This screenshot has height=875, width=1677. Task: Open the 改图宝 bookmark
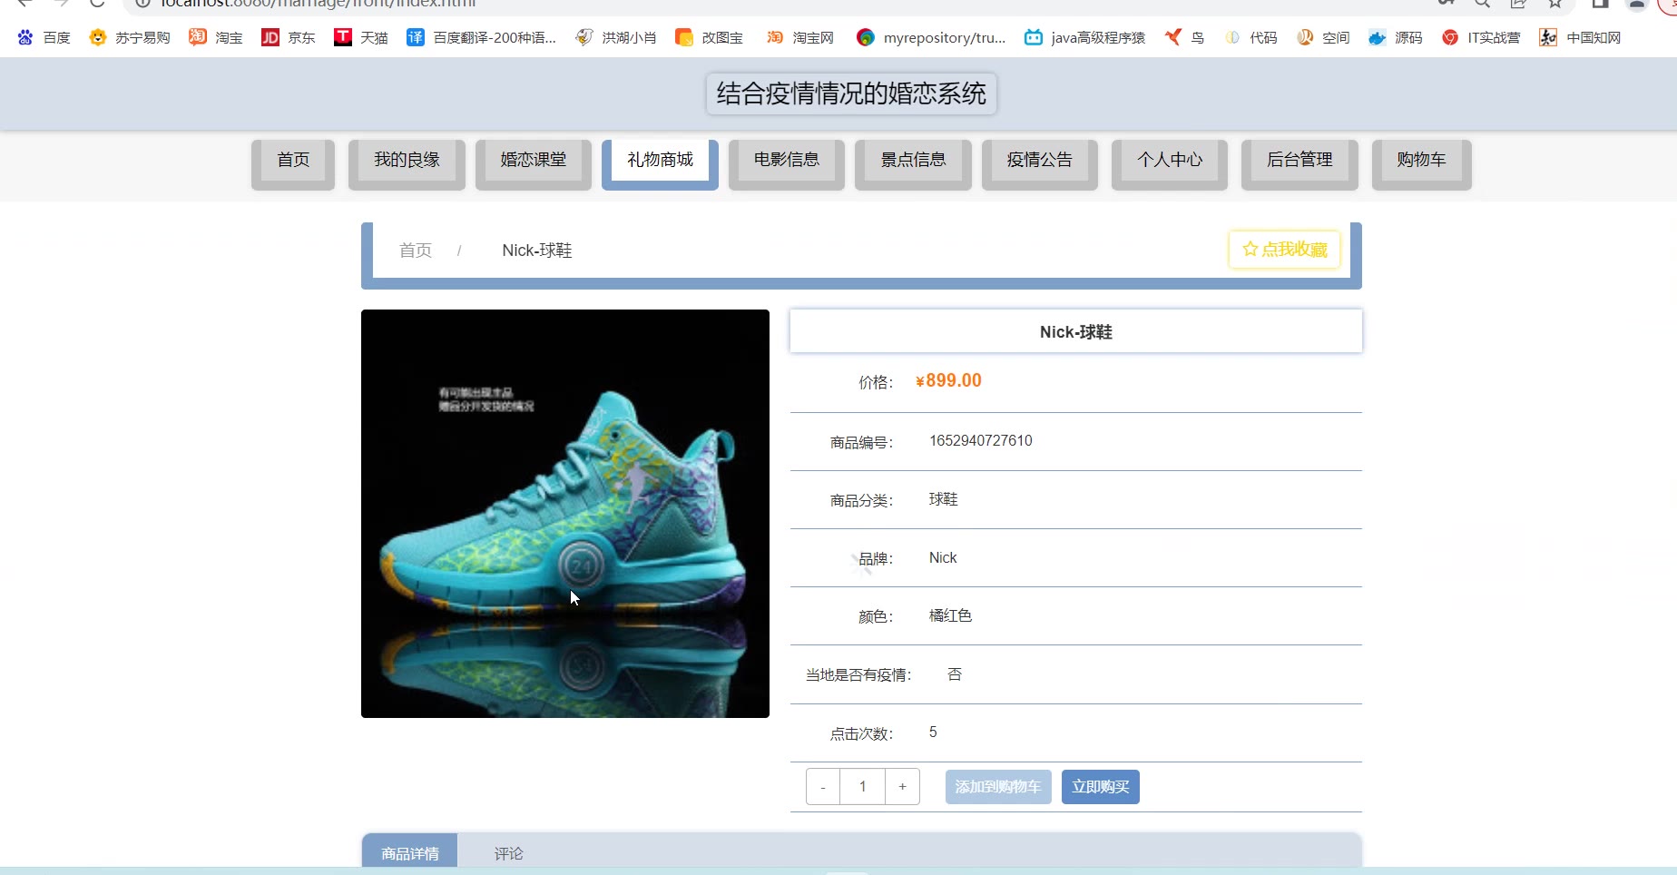coord(710,37)
